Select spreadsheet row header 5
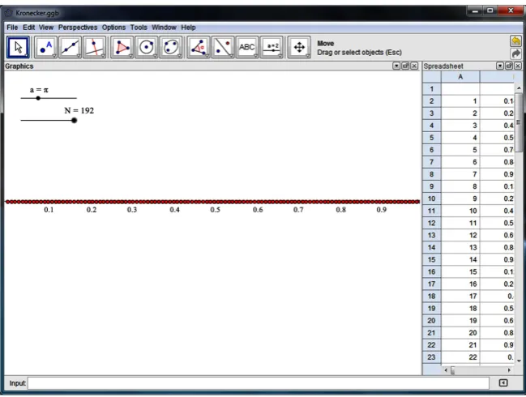The image size is (526, 397). pos(431,138)
